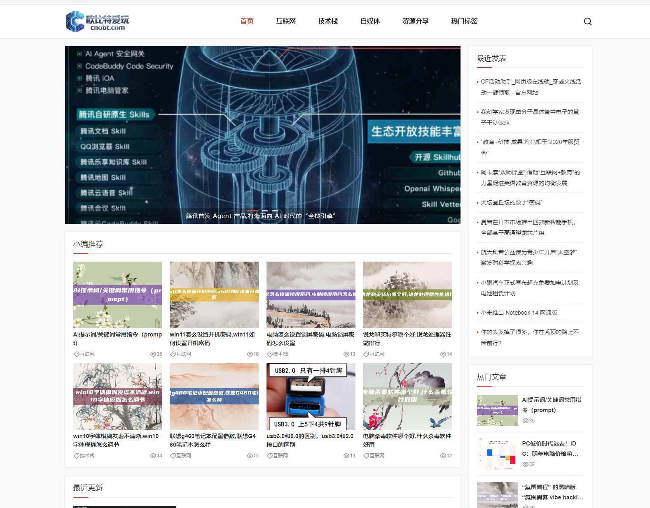
Task: Open the 互联网 navigation menu
Action: [x=286, y=21]
